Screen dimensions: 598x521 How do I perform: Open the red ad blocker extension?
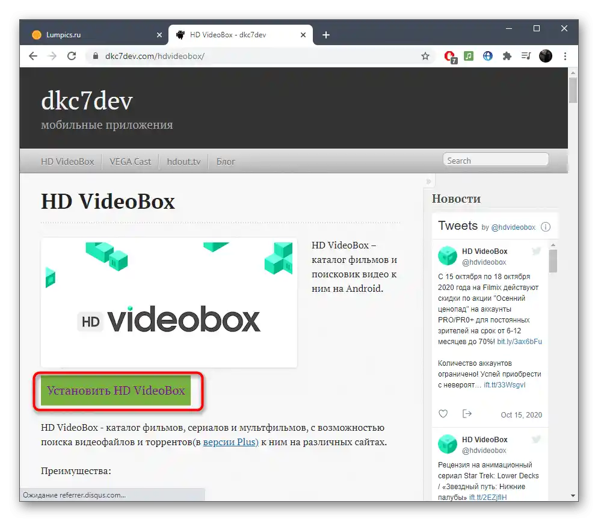coord(450,57)
